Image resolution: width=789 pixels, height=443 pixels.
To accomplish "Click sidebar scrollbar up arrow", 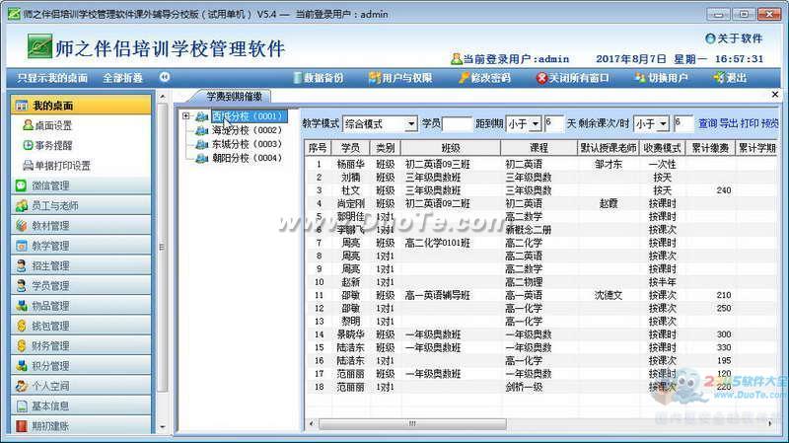I will 162,96.
